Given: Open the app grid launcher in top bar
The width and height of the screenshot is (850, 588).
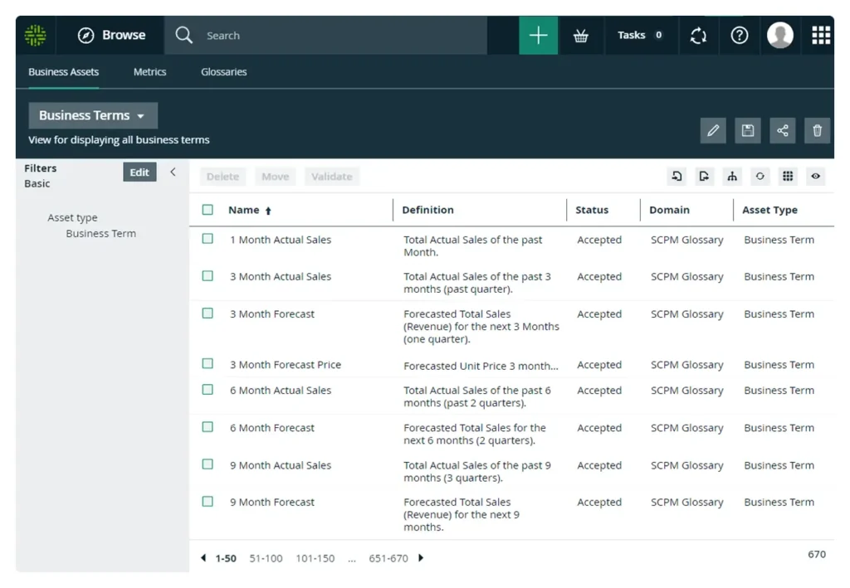Looking at the screenshot, I should (820, 36).
